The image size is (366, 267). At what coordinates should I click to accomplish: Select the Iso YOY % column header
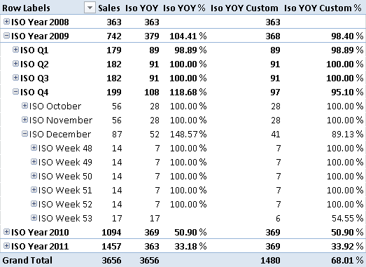point(184,8)
